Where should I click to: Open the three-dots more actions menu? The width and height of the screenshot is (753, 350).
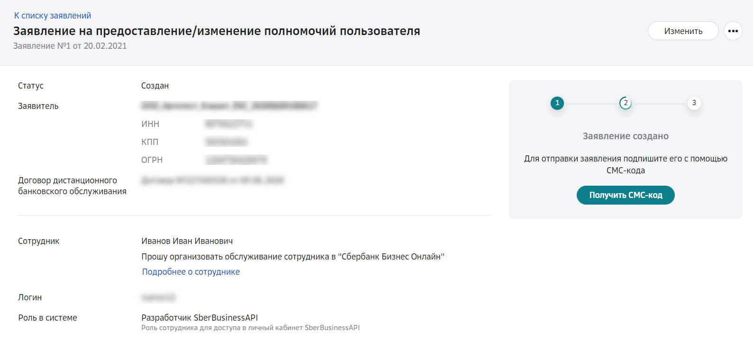pos(733,31)
